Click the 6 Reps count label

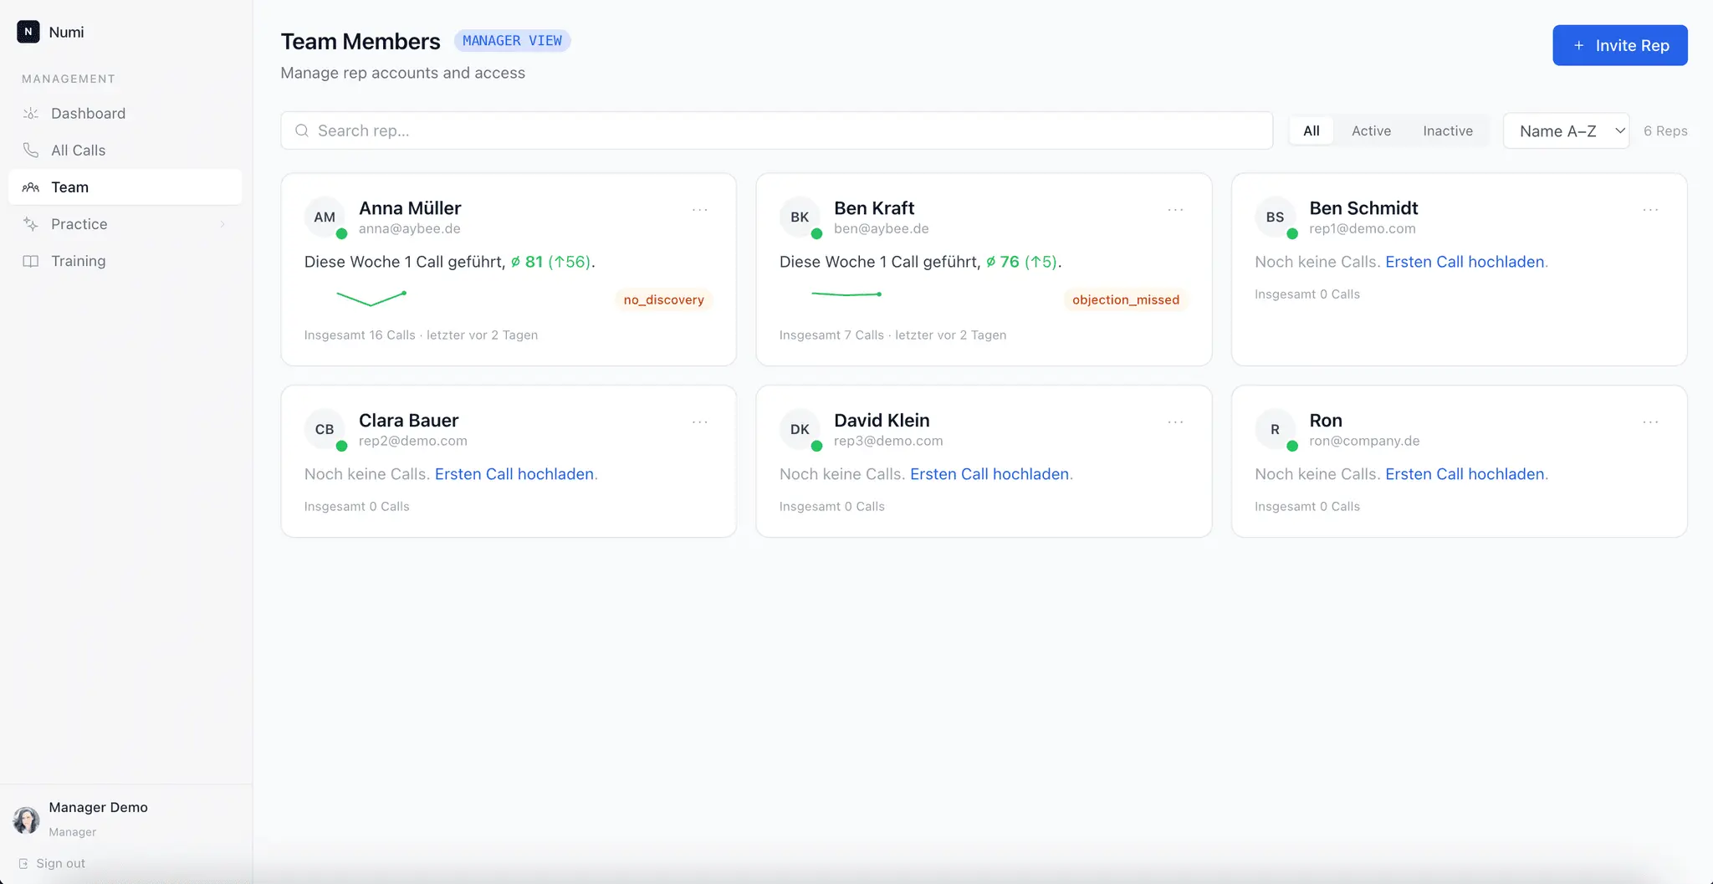pos(1665,130)
